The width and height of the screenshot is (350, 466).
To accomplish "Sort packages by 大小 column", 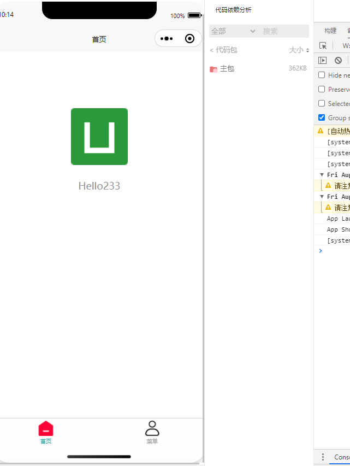I will (299, 50).
